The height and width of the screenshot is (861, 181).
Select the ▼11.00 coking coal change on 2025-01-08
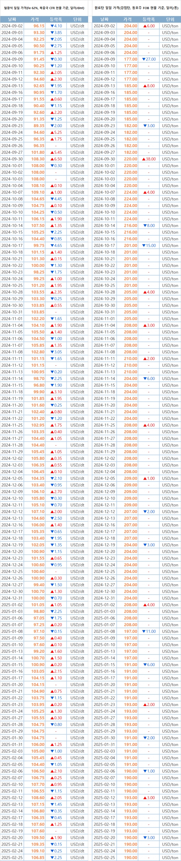pos(149,631)
